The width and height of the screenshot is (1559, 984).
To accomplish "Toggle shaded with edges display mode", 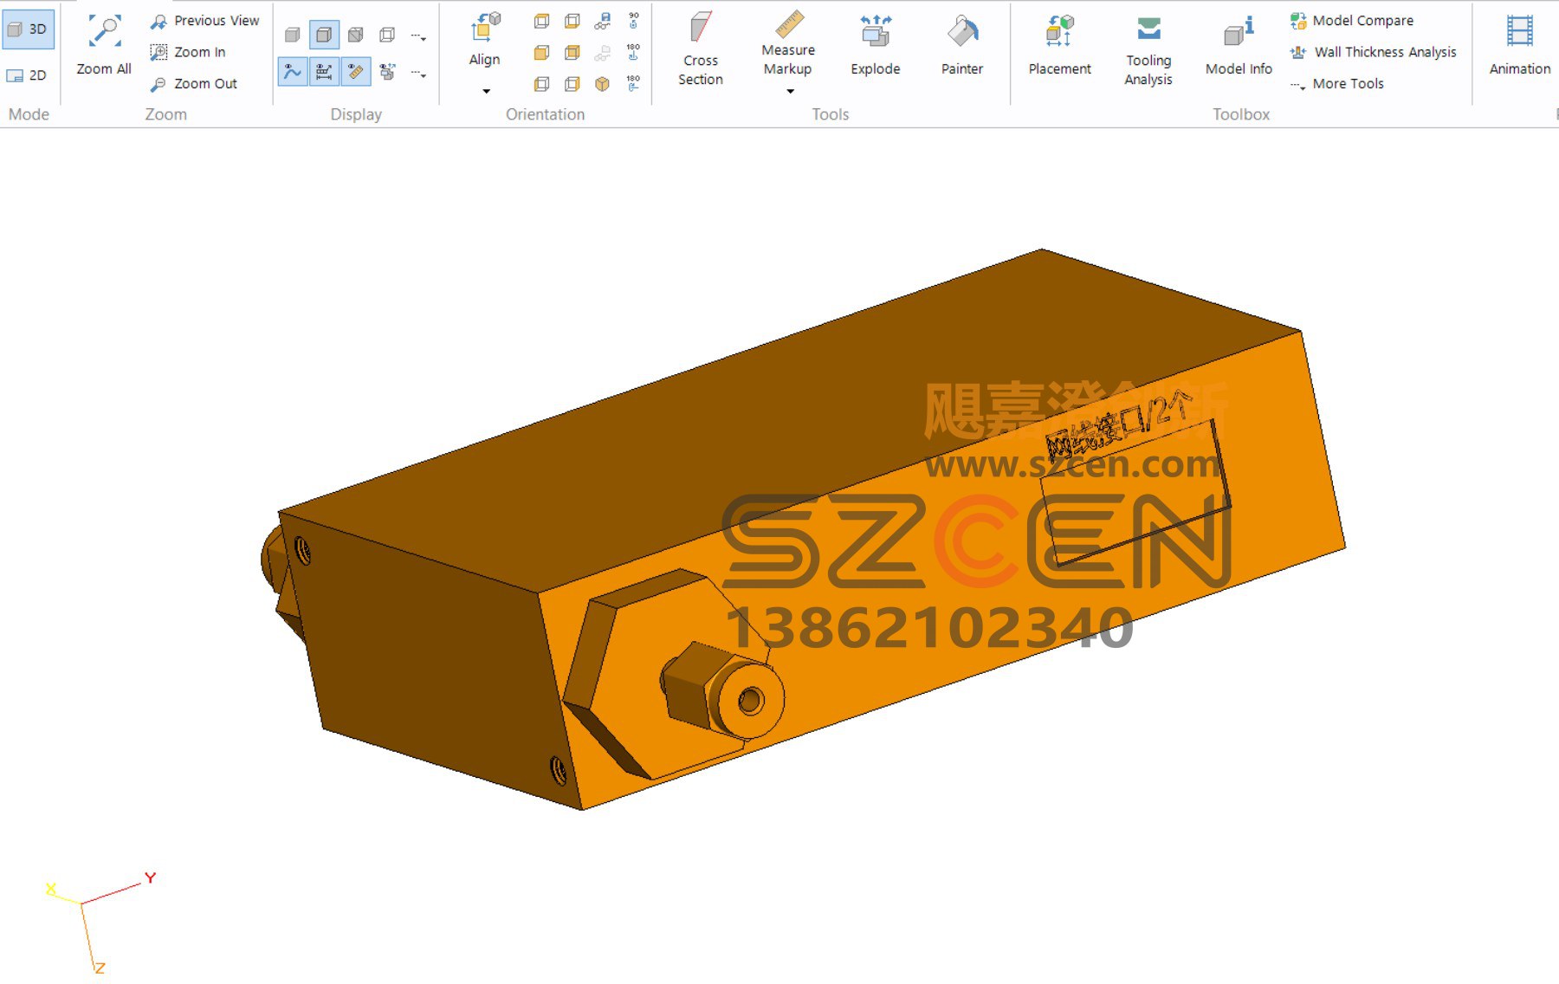I will click(324, 36).
